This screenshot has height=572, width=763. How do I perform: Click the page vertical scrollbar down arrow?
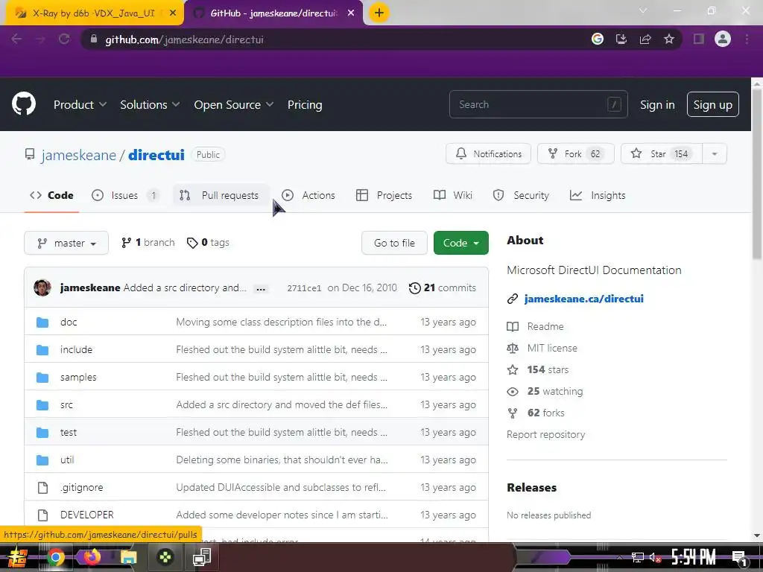pyautogui.click(x=757, y=536)
